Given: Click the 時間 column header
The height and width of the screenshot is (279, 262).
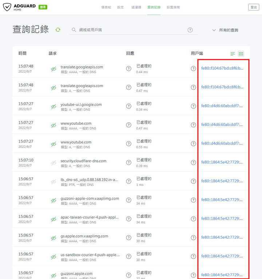Looking at the screenshot, I should click(x=23, y=53).
